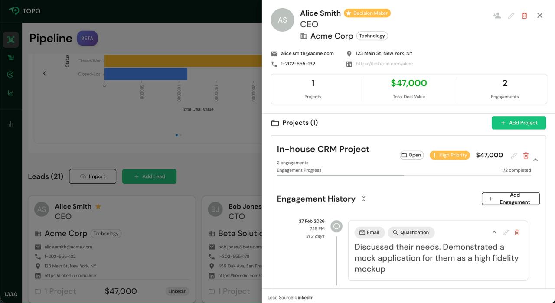Click the circled-plus icon in the sidebar
This screenshot has width=555, height=303.
[11, 74]
